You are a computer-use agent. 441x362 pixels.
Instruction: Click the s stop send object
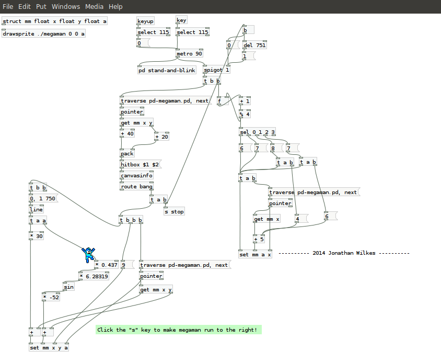pyautogui.click(x=174, y=212)
